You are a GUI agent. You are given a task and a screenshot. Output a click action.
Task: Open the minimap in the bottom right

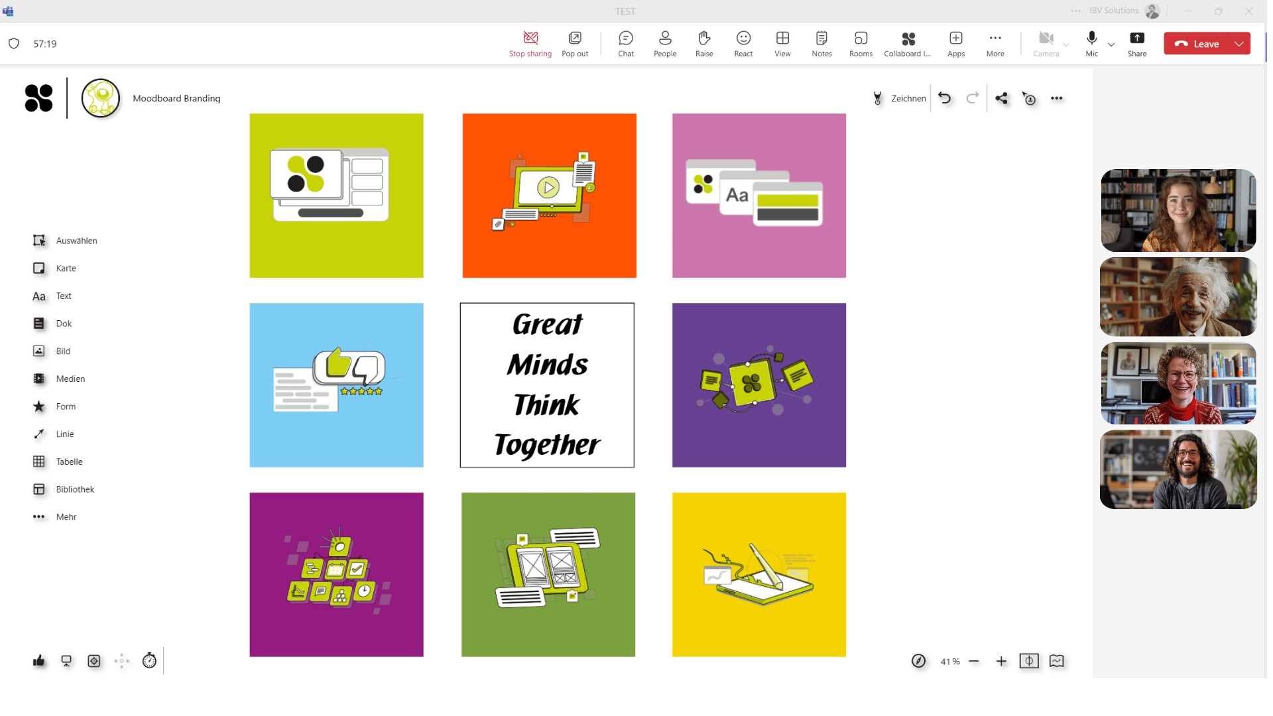1057,661
